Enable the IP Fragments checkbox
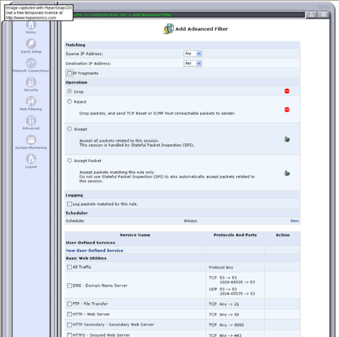Image resolution: width=339 pixels, height=337 pixels. click(69, 73)
